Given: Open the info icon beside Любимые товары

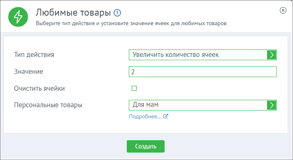Looking at the screenshot, I should click(x=117, y=13).
